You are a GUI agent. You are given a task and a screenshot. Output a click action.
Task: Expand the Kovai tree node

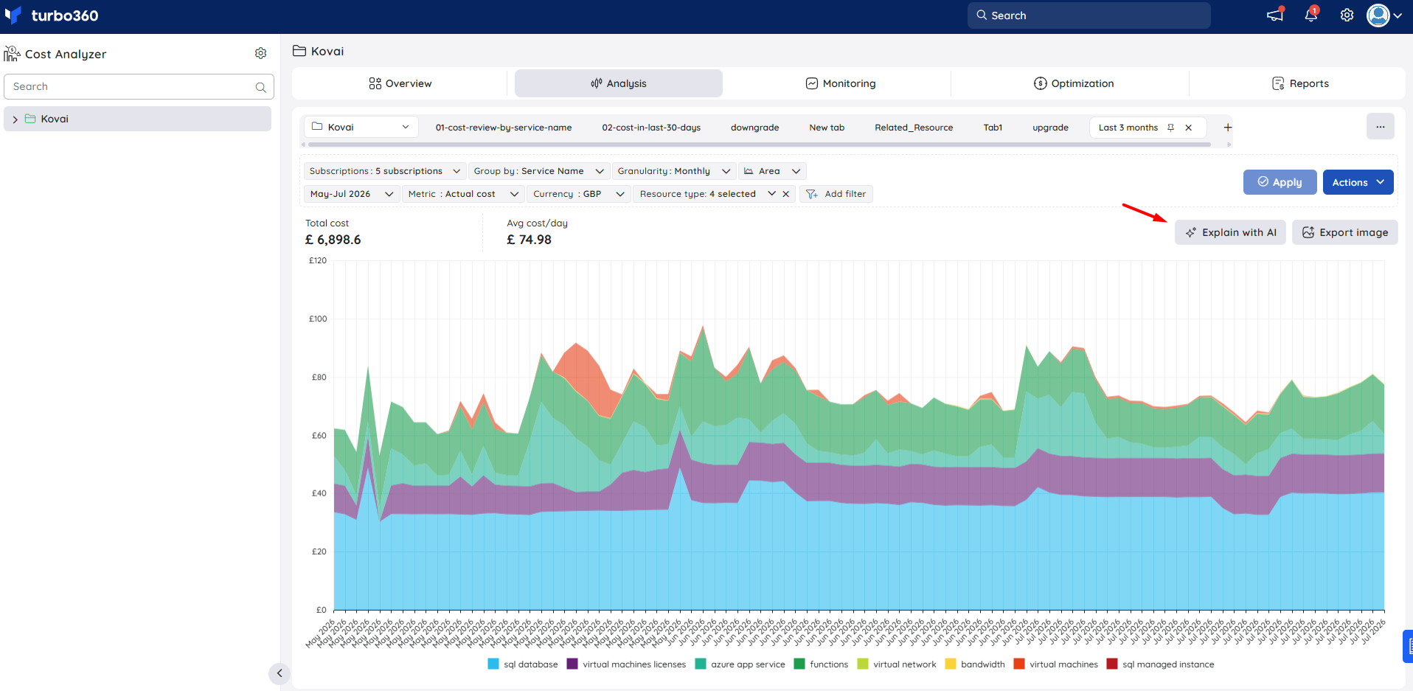15,119
